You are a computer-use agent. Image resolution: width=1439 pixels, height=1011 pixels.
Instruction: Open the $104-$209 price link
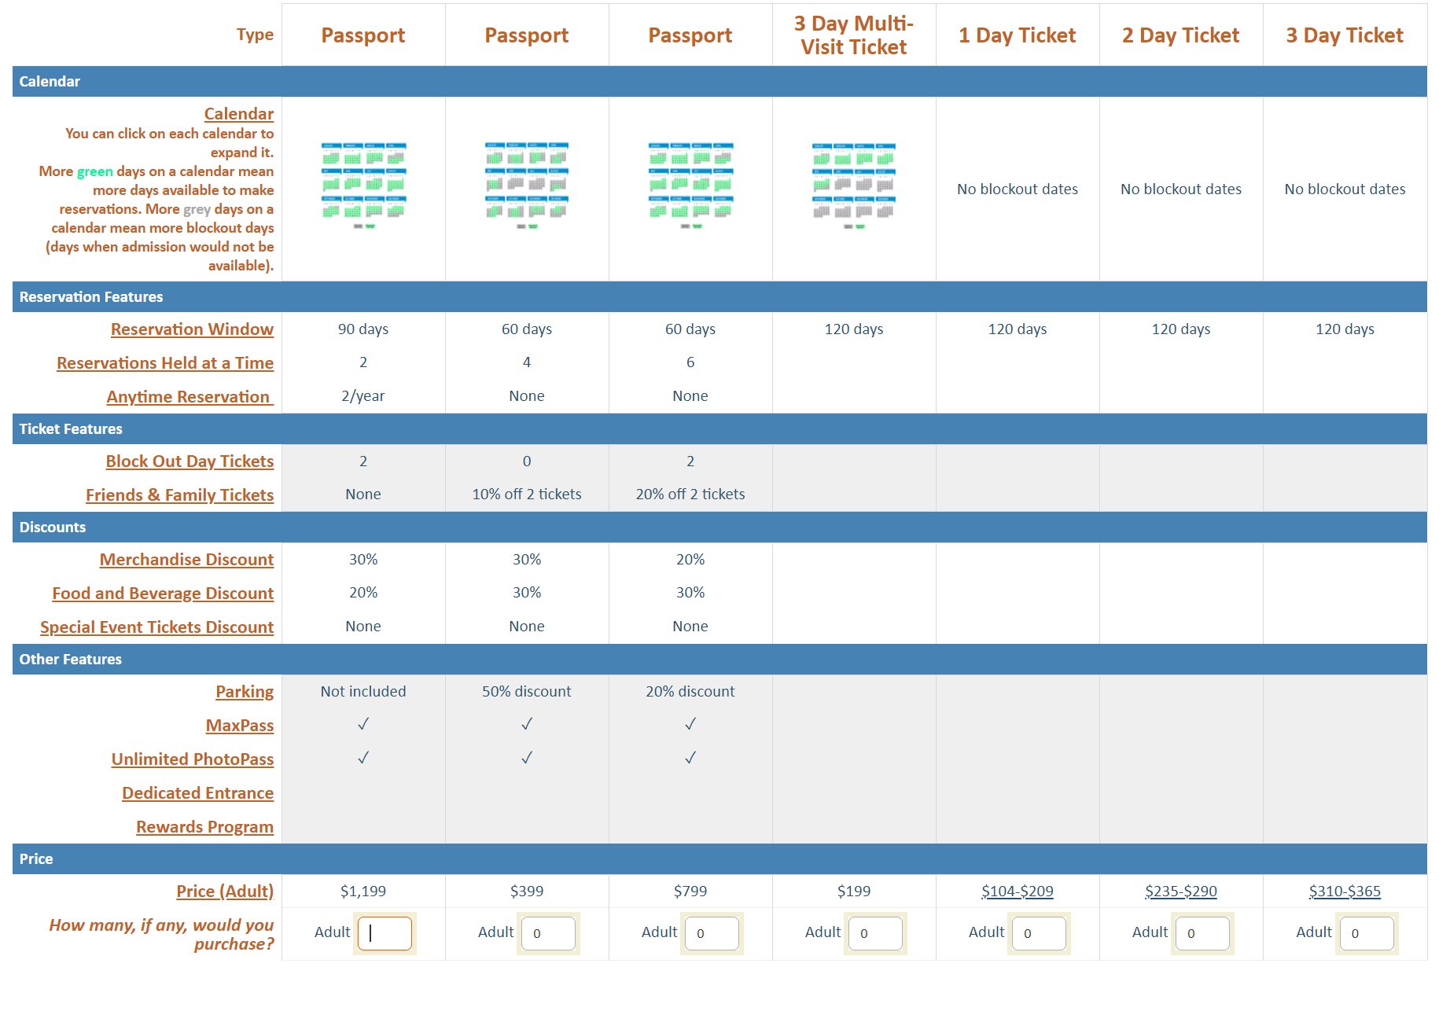(1018, 892)
